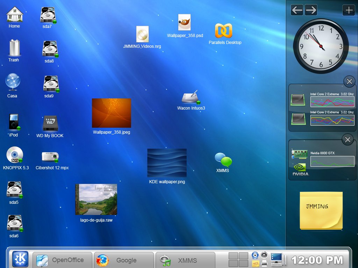Launch the Parallels Desktop icon

tap(223, 31)
